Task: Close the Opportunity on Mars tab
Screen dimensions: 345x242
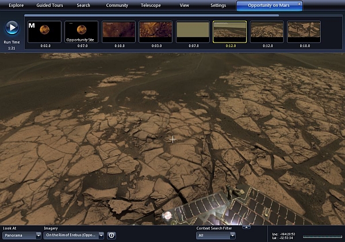Action: coord(299,4)
